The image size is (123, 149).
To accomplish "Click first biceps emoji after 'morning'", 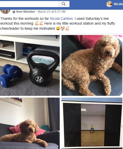I will (x=36, y=23).
